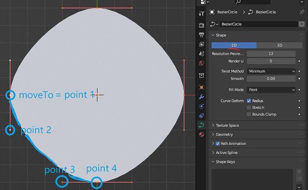The image size is (308, 190).
Task: Select the lower handle of the right point
Action: coord(184,130)
